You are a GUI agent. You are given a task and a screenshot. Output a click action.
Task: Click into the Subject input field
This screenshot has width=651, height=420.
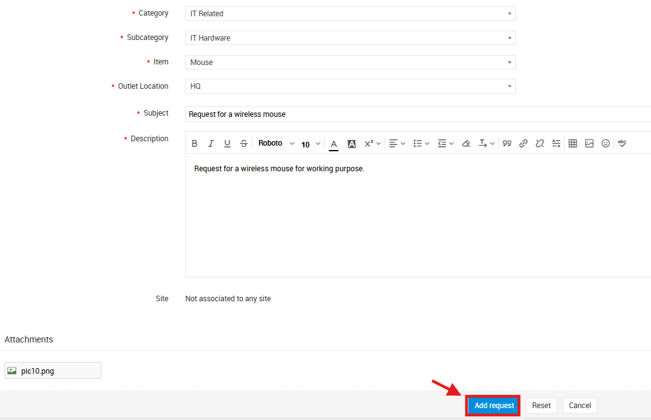tap(418, 114)
